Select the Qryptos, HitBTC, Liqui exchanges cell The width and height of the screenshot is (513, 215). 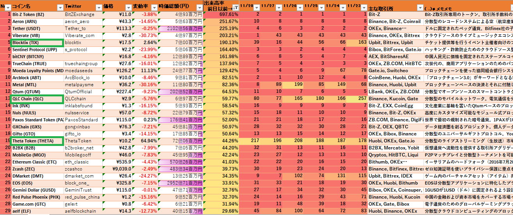click(395, 155)
